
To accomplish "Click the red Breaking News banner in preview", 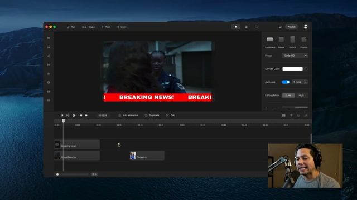I will pos(157,97).
